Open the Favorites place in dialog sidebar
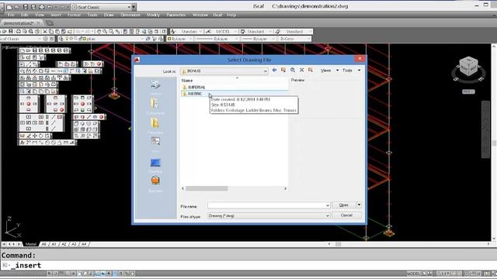 (155, 126)
